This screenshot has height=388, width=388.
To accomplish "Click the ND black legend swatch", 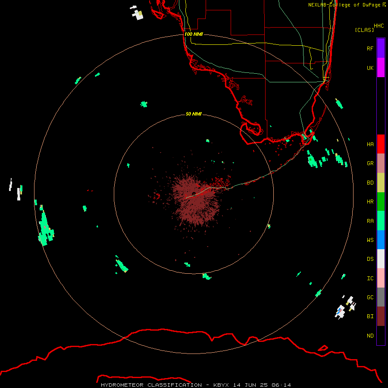I will (381, 335).
